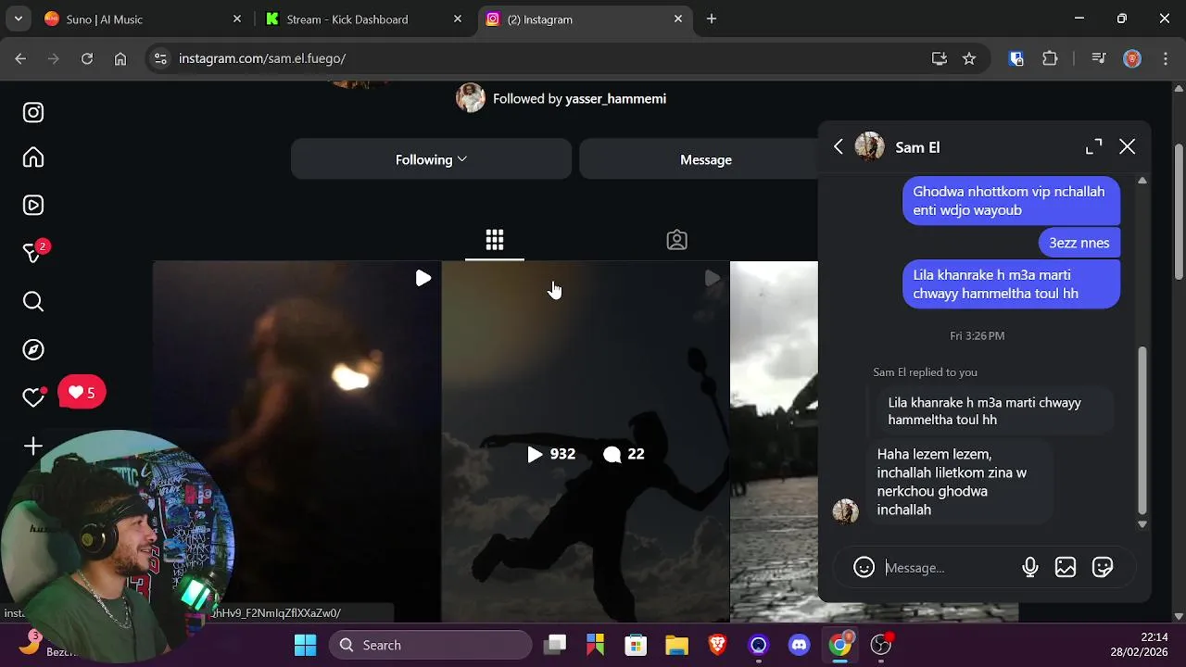The image size is (1186, 667).
Task: Open the Windows Start button
Action: click(x=305, y=645)
